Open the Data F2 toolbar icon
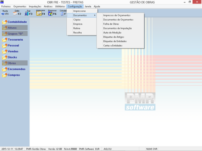The image size is (202, 151). [x=17, y=12]
